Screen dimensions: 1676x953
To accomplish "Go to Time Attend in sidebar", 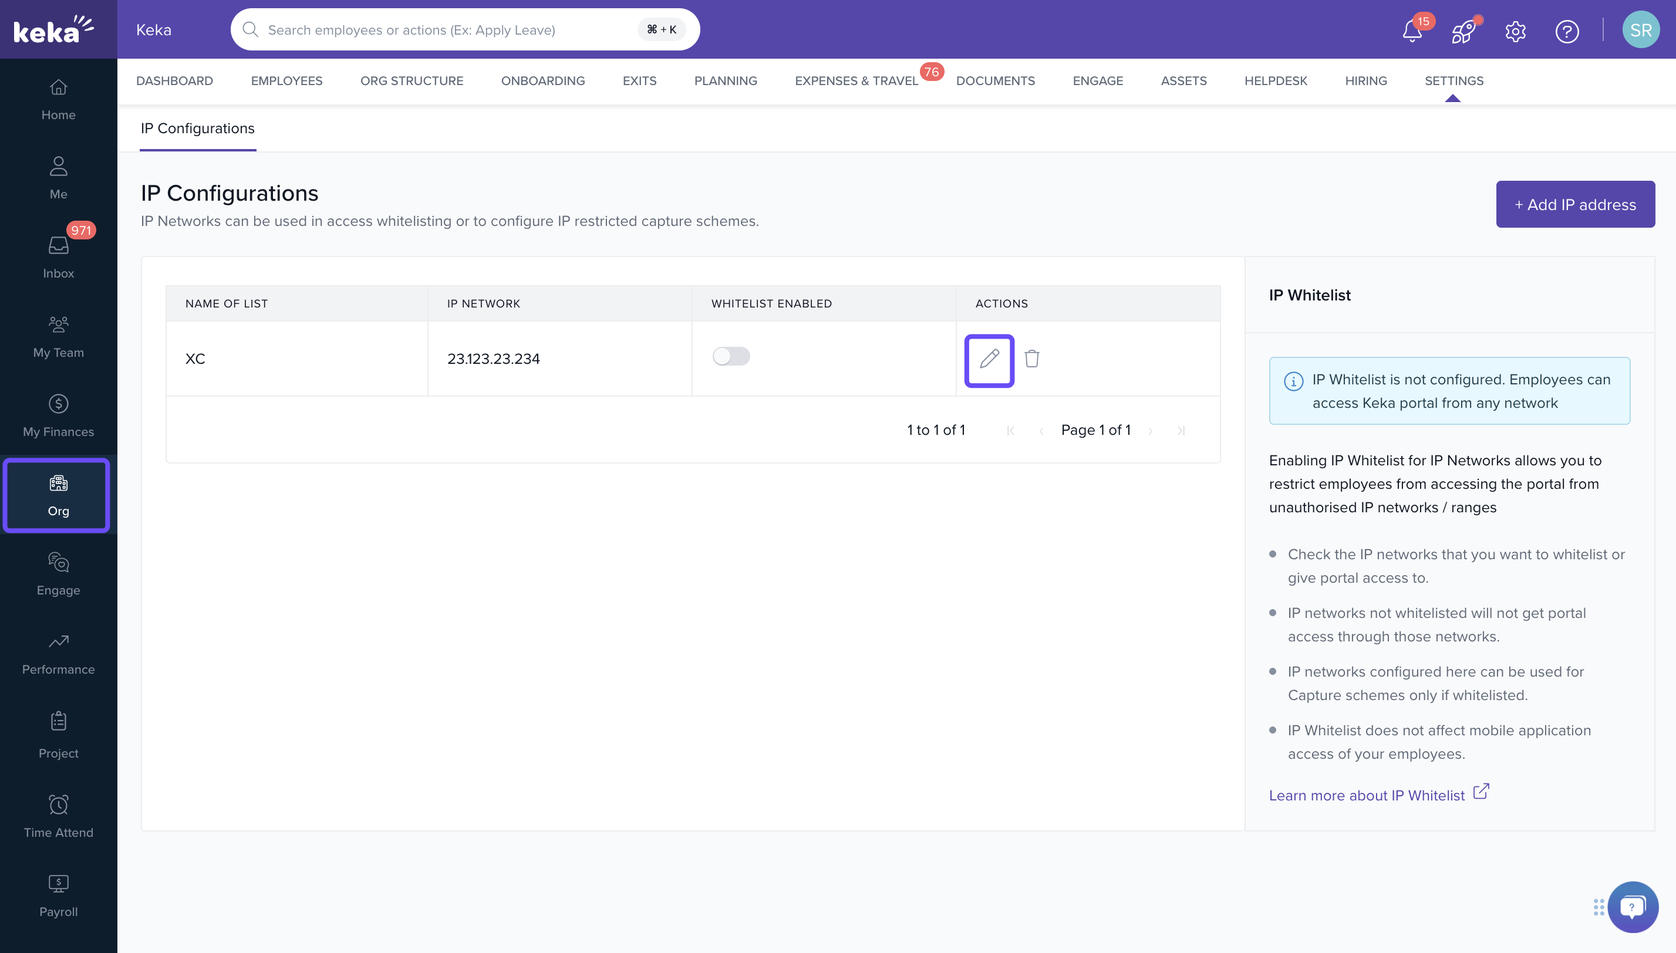I will 58,816.
